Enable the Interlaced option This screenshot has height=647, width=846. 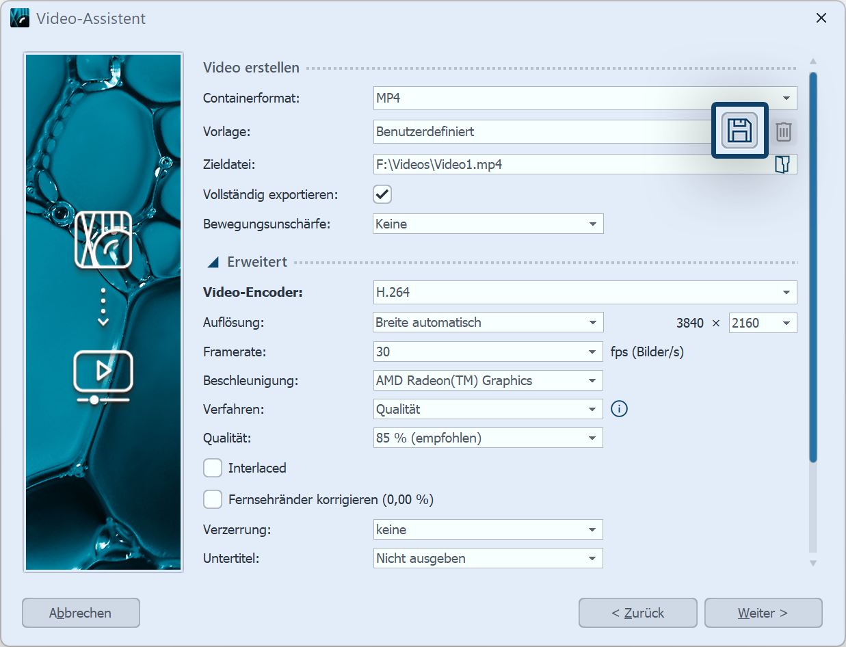click(x=213, y=468)
